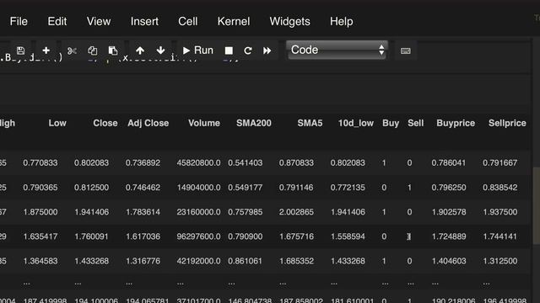This screenshot has width=540, height=303.
Task: Open the File menu
Action: point(19,21)
